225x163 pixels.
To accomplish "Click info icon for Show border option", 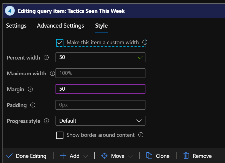I will (x=141, y=135).
